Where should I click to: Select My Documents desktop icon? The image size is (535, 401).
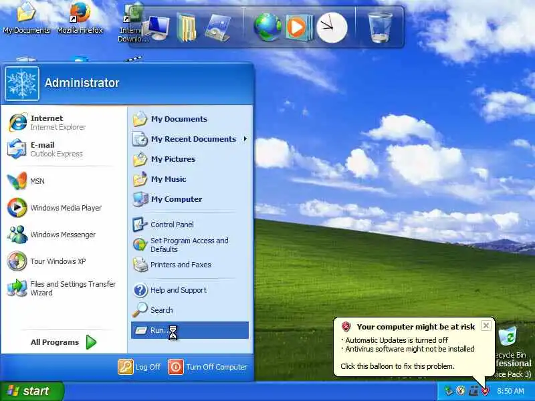[26, 18]
